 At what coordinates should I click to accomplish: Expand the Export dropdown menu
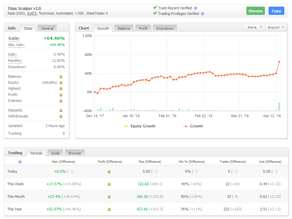[275, 27]
